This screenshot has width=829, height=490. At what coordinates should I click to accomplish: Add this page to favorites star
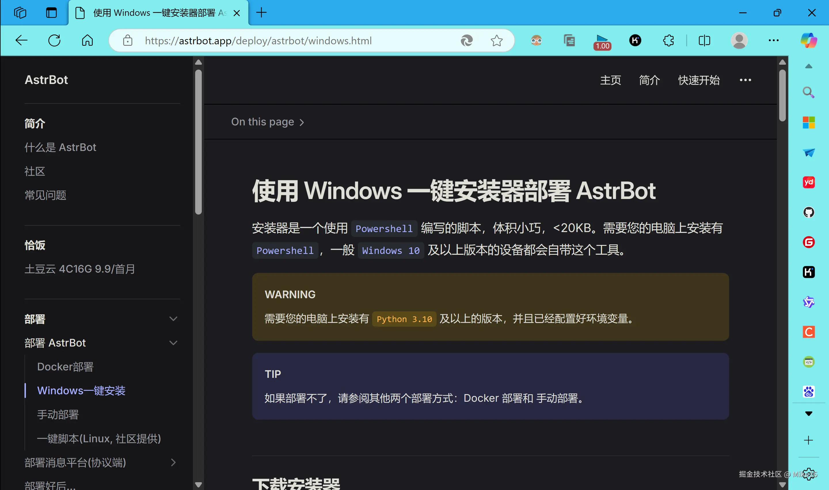(496, 41)
